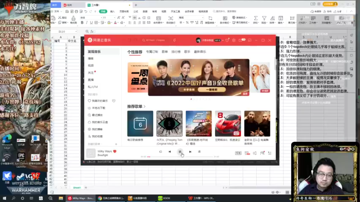
Task: Pick the cell fill color bucket
Action: click(109, 23)
